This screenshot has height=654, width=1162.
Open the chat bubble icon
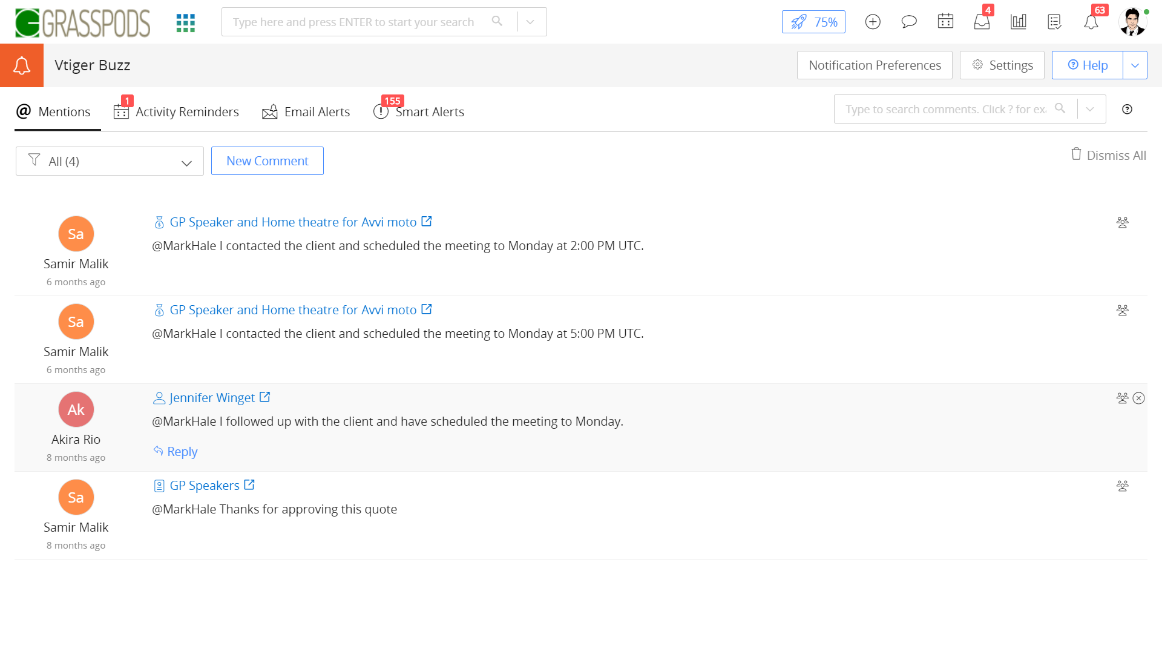coord(909,22)
